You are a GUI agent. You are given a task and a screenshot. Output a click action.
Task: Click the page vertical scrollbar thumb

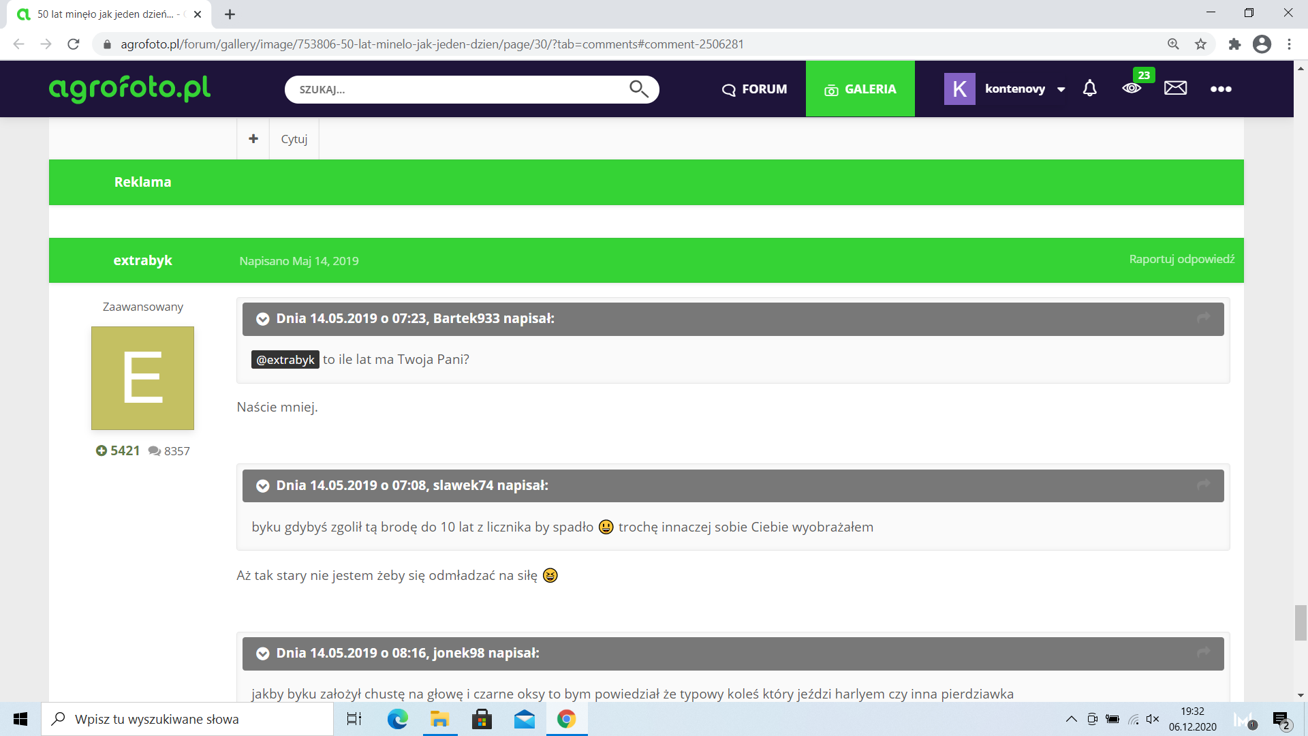(1301, 622)
